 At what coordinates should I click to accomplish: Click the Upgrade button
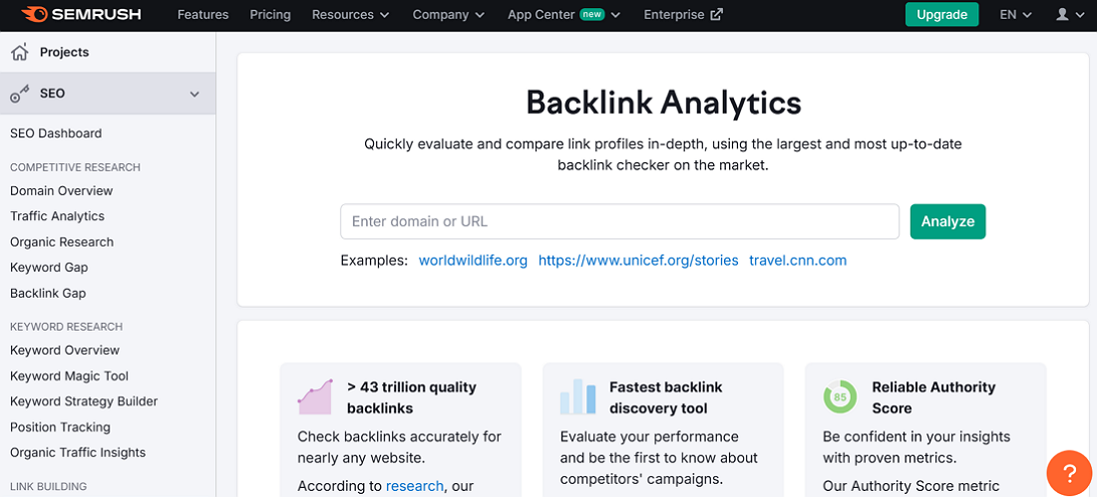coord(941,15)
